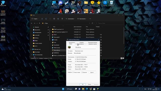Screen dimensions: 161x91
Task: Switch to the Security (Безопасность) tab
Action: pyautogui.click(x=72, y=42)
